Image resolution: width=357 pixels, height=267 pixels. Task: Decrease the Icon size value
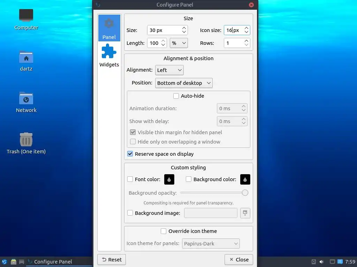[246, 32]
